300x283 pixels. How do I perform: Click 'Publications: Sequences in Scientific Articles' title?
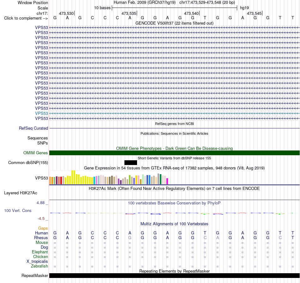[174, 133]
